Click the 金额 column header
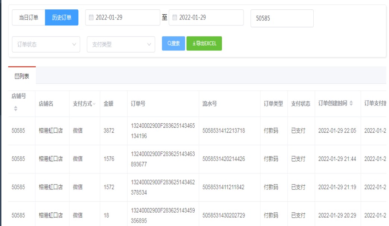The image size is (389, 226). 108,104
